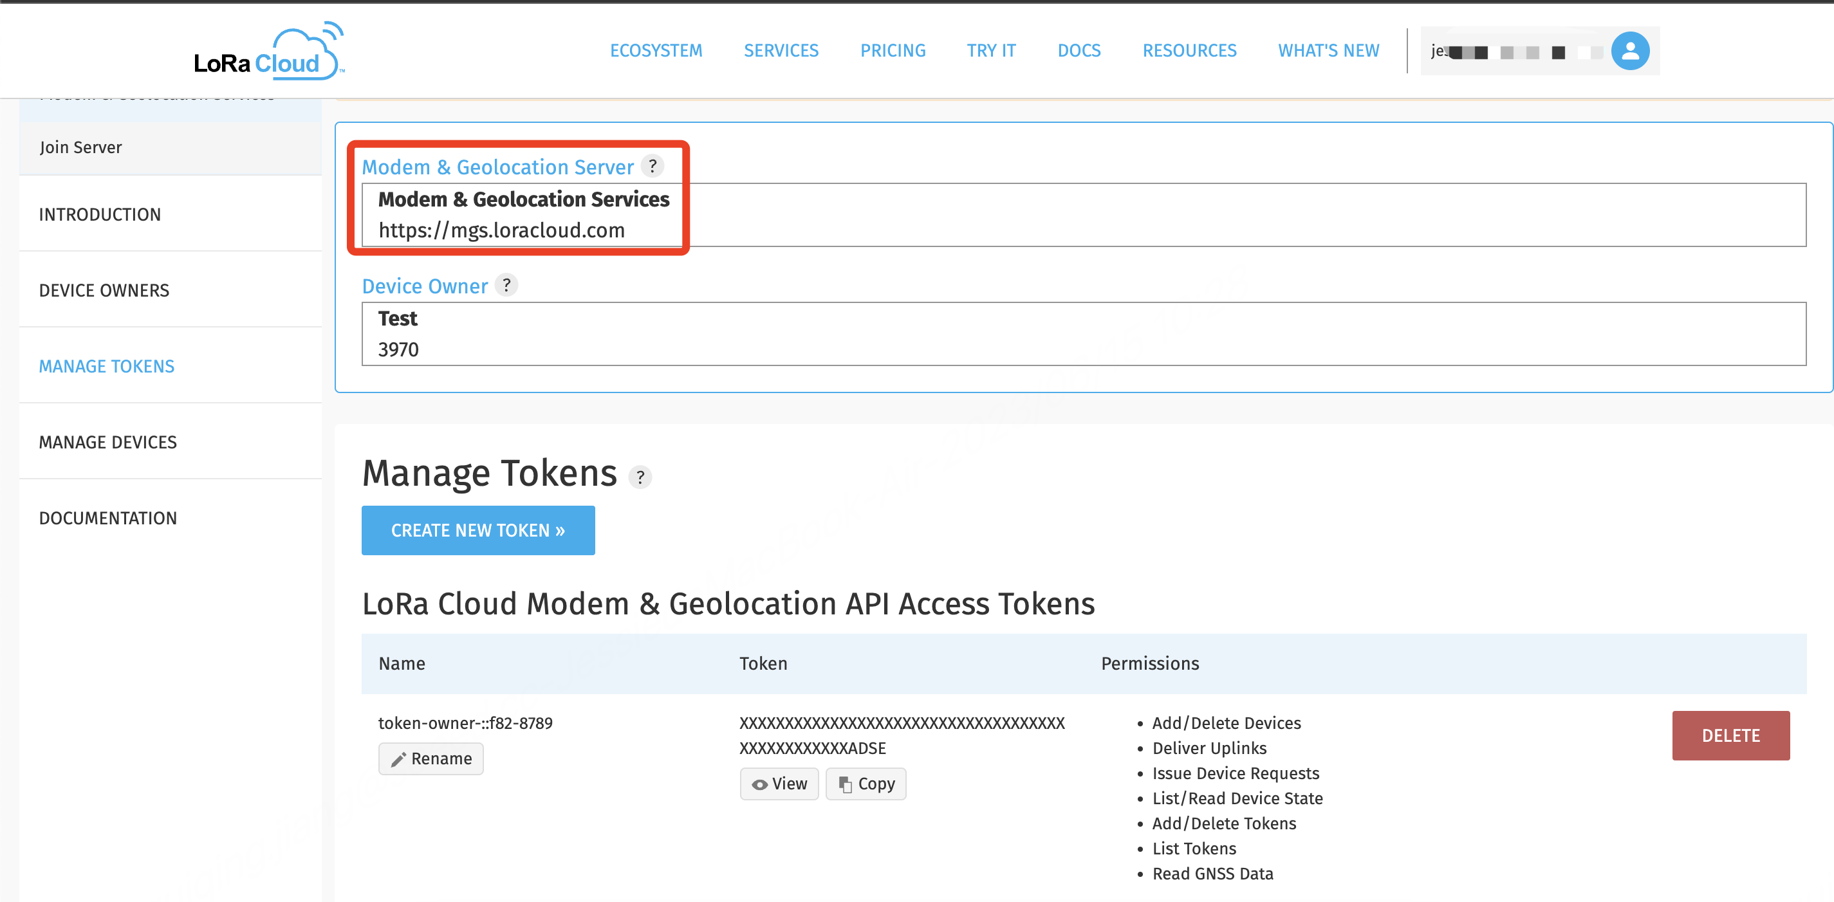Viewport: 1834px width, 902px height.
Task: Create a new token
Action: click(477, 530)
